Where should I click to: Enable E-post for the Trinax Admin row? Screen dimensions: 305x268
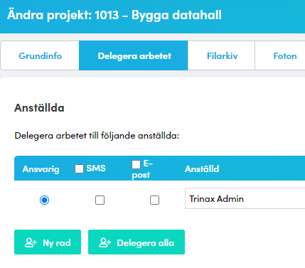point(154,200)
